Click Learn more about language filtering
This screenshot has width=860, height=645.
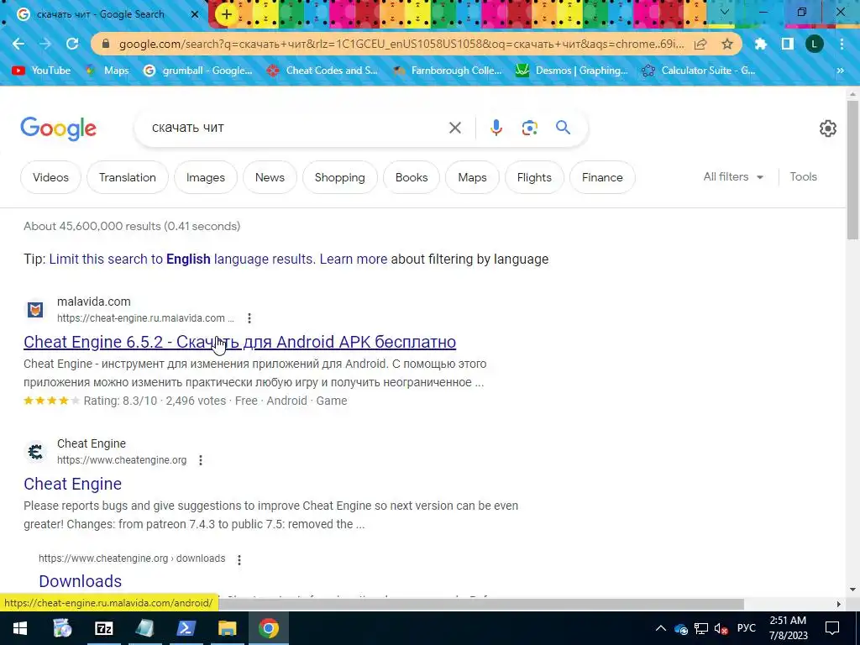pyautogui.click(x=354, y=259)
